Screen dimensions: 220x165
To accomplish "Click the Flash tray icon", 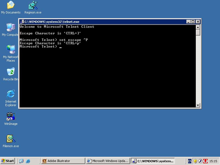I will point(200,161).
